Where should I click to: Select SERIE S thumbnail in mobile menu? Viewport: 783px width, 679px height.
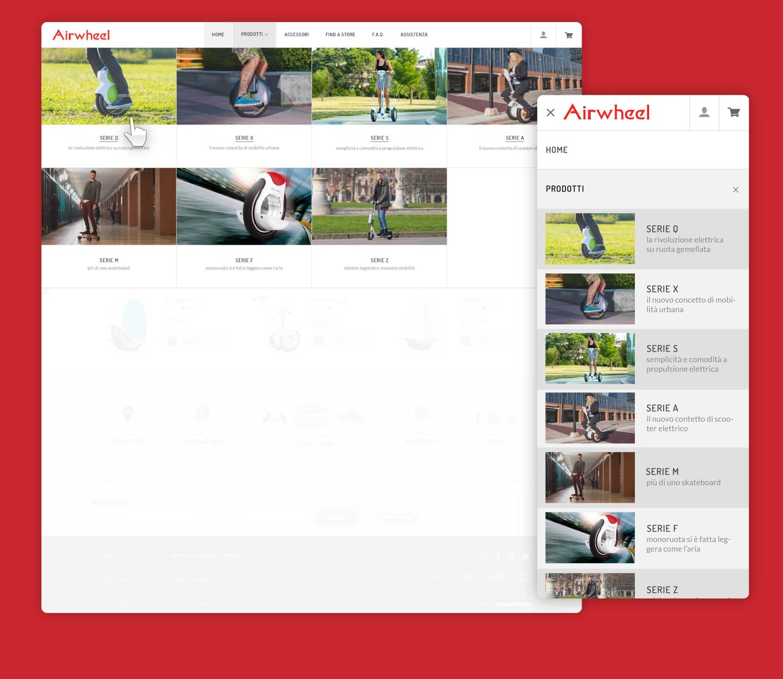point(590,358)
